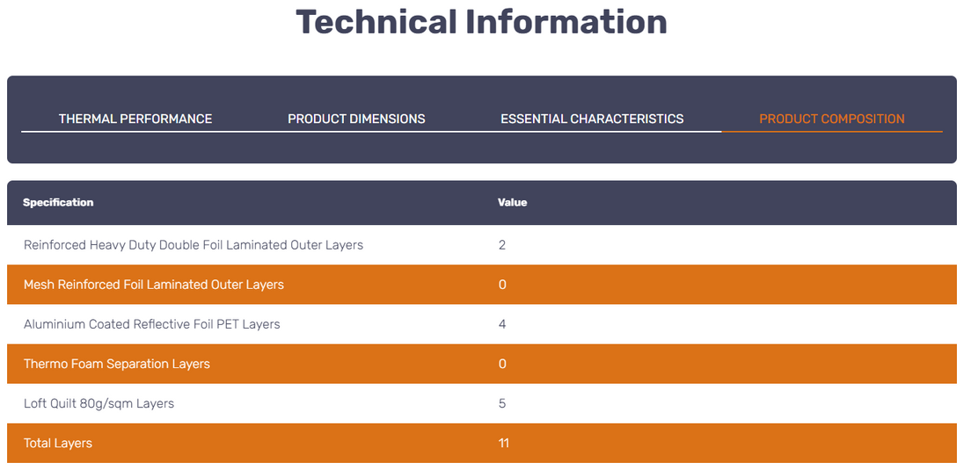Click the Mesh Reinforced Foil Laminated Outer Layers label
The height and width of the screenshot is (470, 964).
[154, 285]
